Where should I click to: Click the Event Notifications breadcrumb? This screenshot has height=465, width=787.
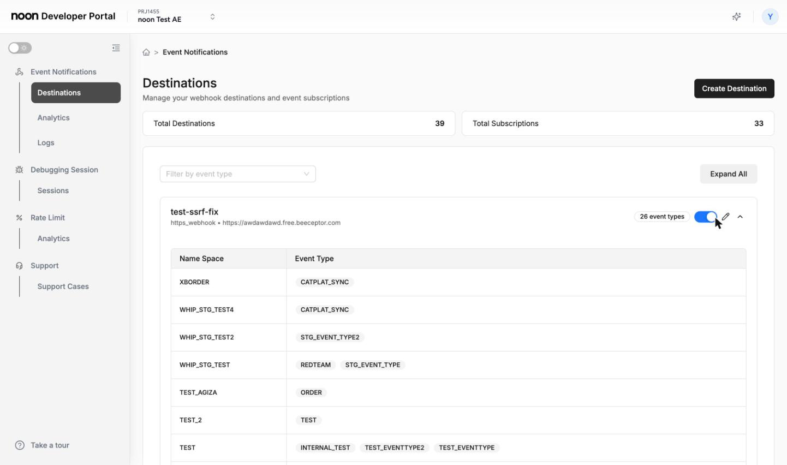pos(195,52)
